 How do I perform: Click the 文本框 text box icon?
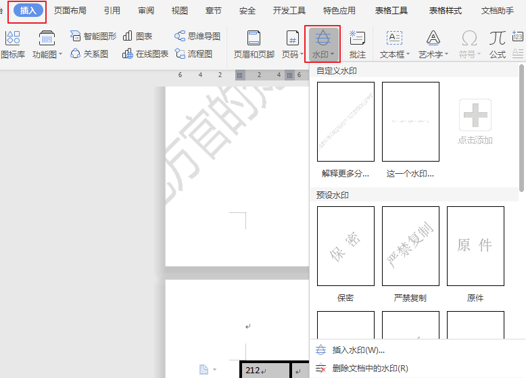[x=394, y=38]
